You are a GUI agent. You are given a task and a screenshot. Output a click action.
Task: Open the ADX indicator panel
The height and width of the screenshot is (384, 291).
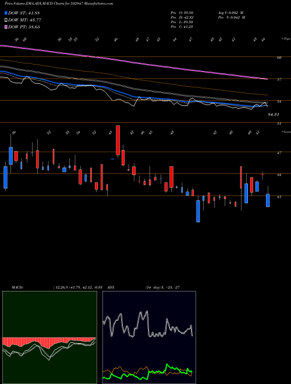pos(149,337)
